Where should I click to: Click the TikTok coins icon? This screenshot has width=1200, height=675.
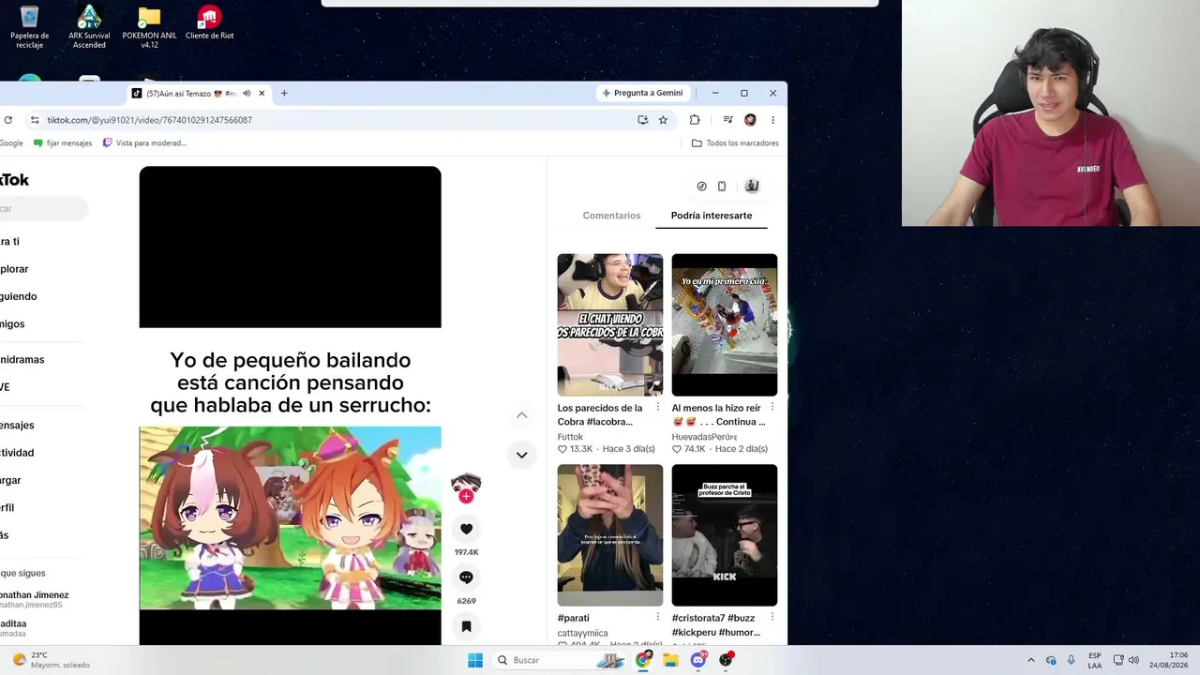pyautogui.click(x=701, y=187)
